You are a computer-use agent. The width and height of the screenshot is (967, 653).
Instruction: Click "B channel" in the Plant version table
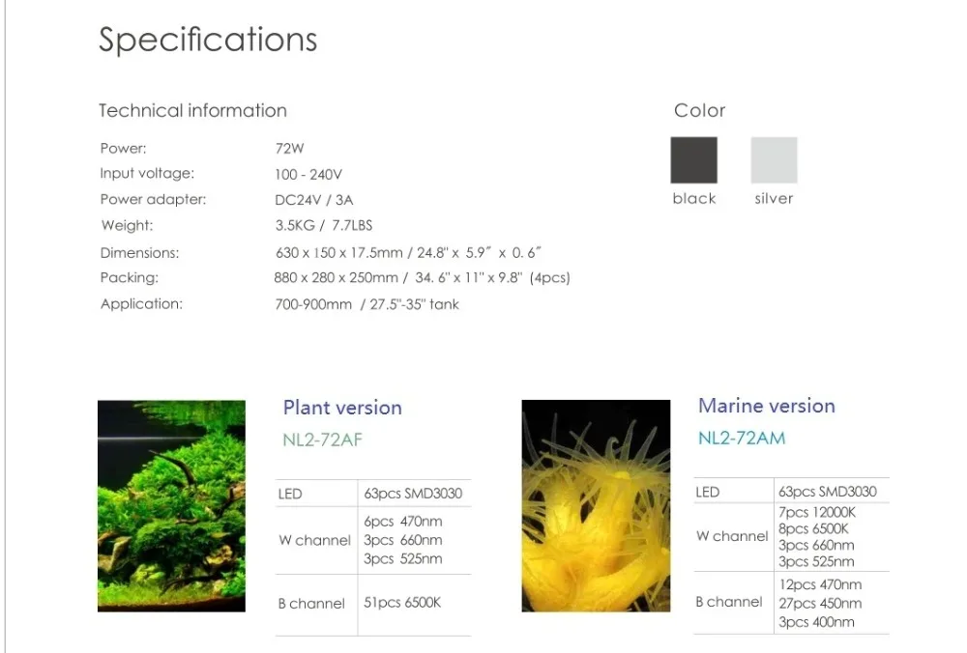tap(311, 604)
